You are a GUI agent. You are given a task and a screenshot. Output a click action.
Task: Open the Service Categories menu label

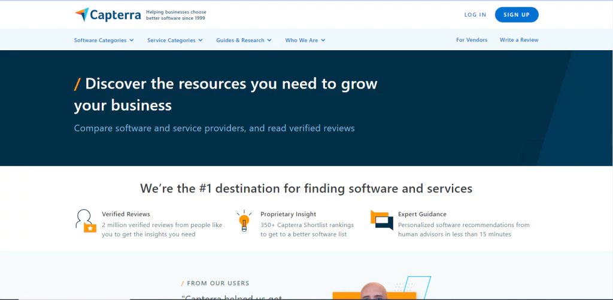pyautogui.click(x=171, y=40)
